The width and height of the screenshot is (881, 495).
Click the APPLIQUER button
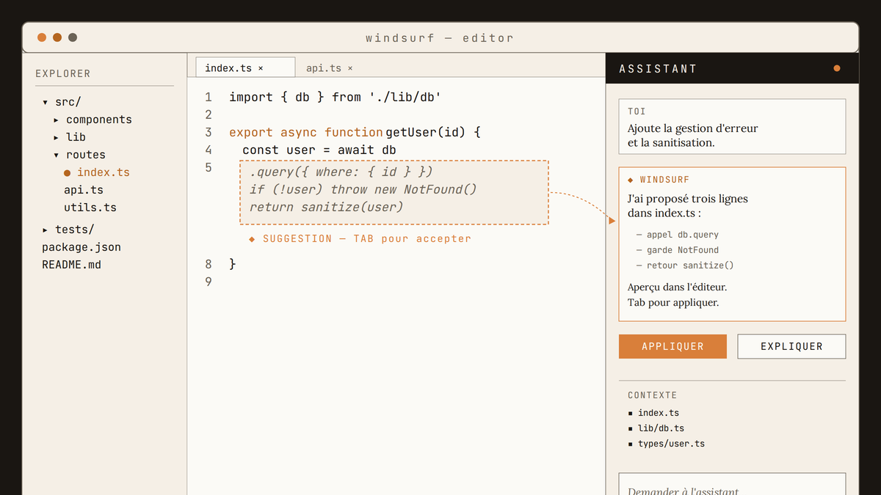(672, 346)
